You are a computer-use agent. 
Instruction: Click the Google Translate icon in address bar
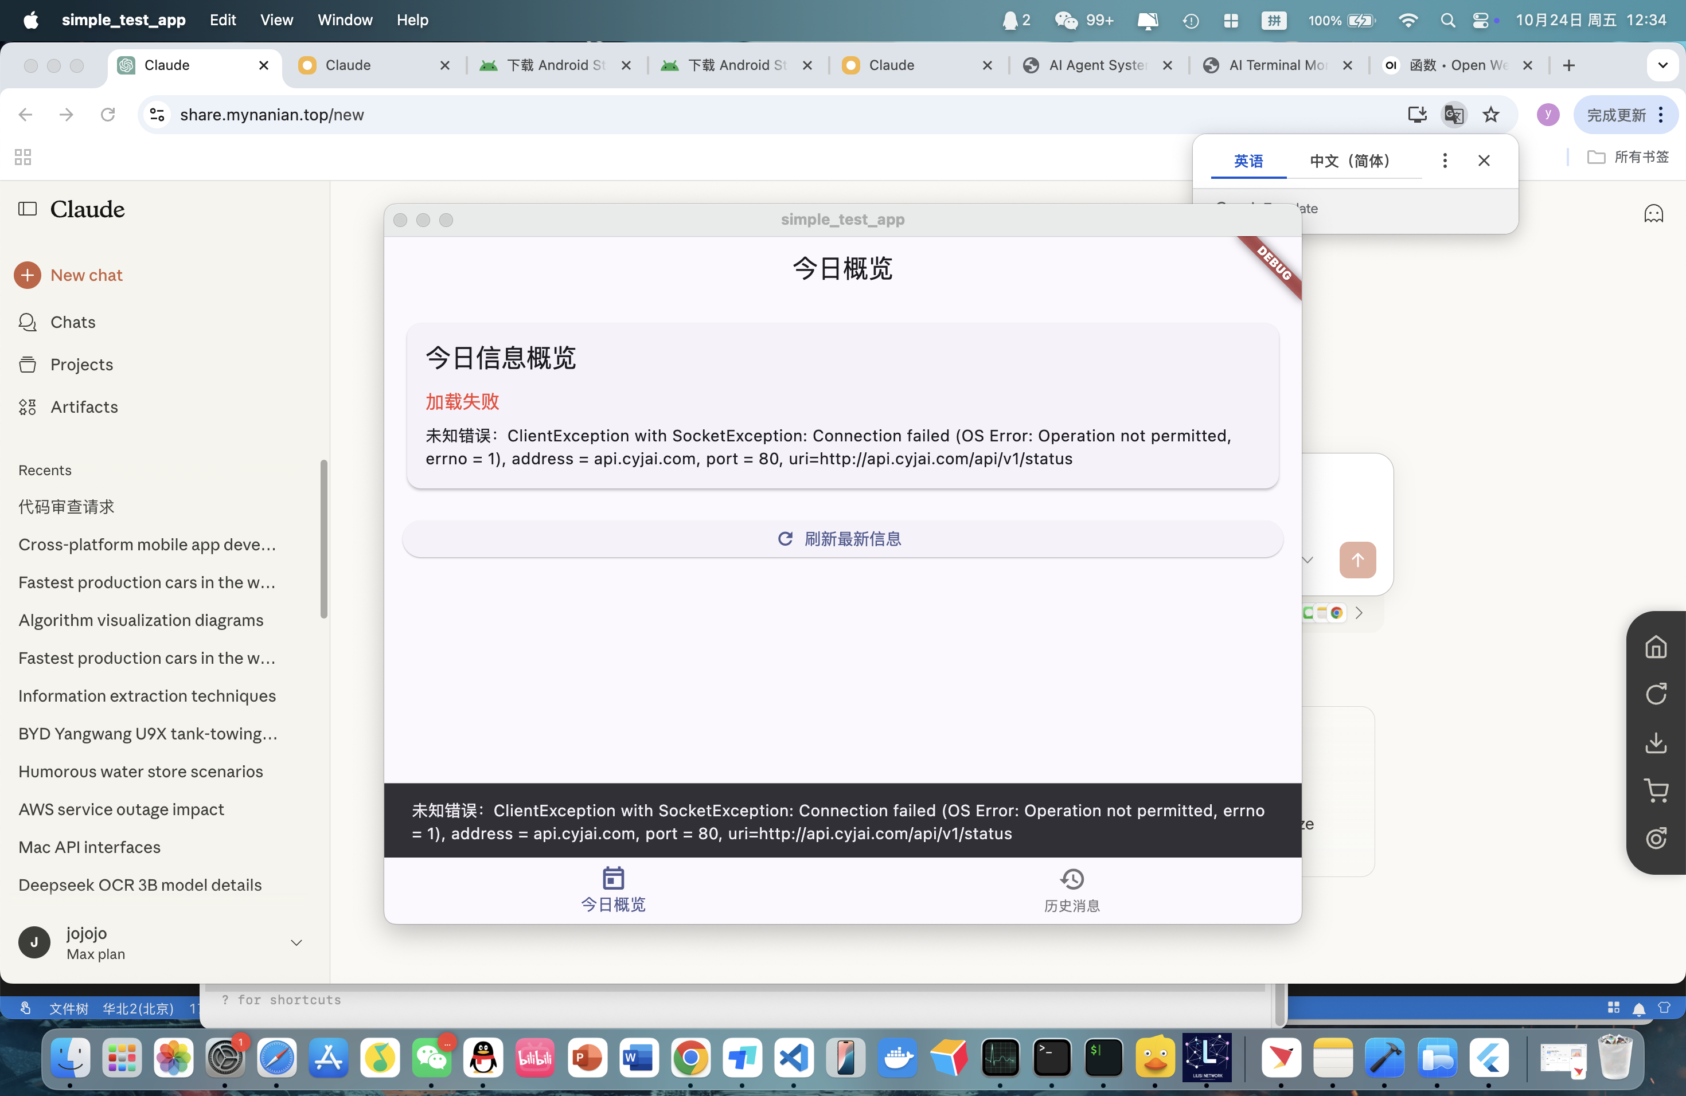coord(1454,115)
